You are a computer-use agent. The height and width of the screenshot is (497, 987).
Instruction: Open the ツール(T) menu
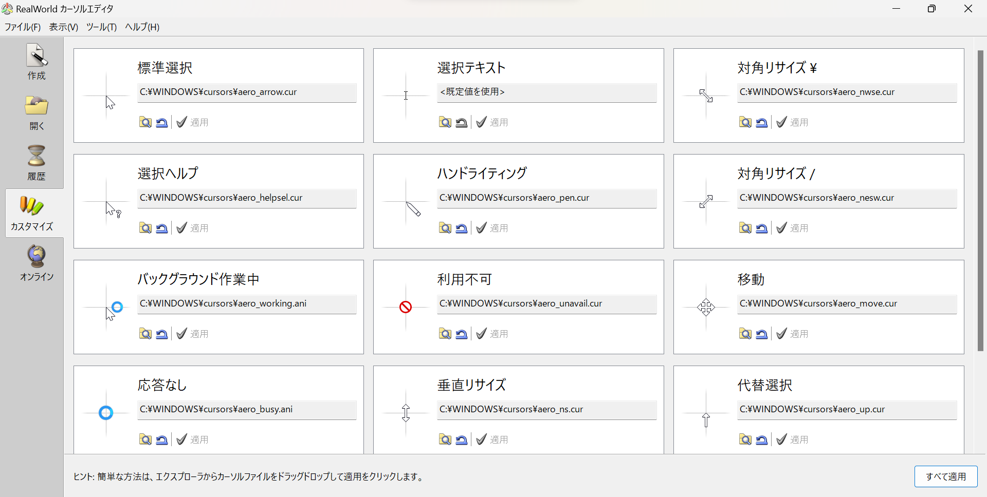tap(102, 27)
